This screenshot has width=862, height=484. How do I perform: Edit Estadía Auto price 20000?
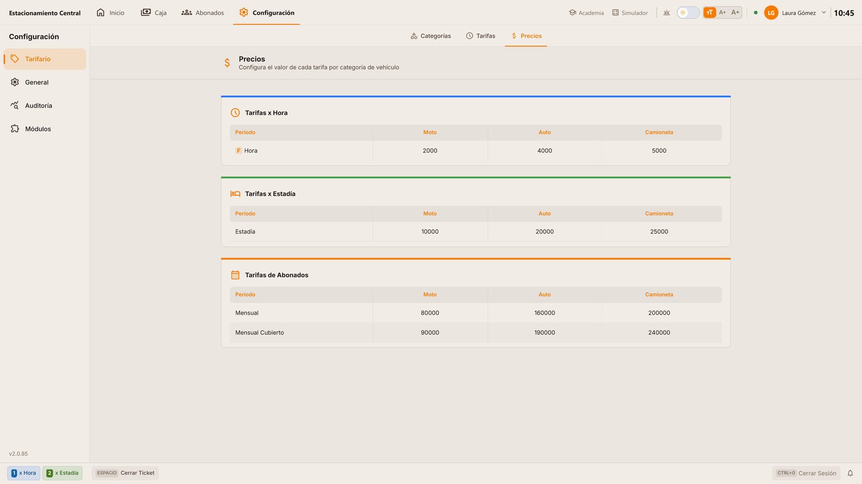(x=545, y=232)
